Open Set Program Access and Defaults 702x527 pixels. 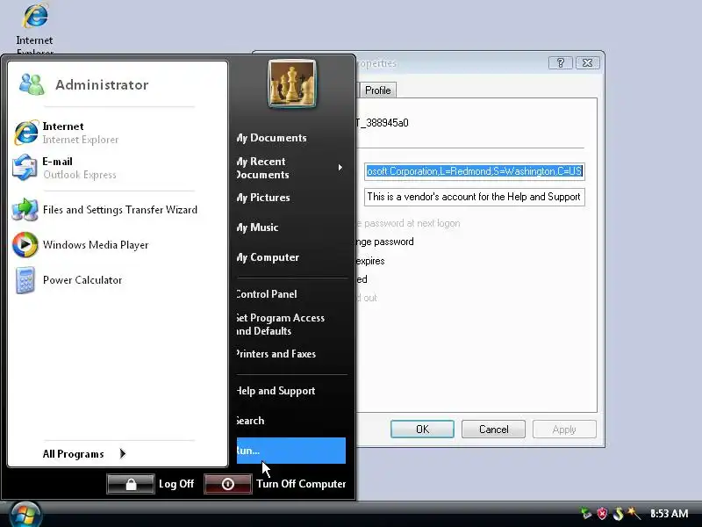point(281,324)
